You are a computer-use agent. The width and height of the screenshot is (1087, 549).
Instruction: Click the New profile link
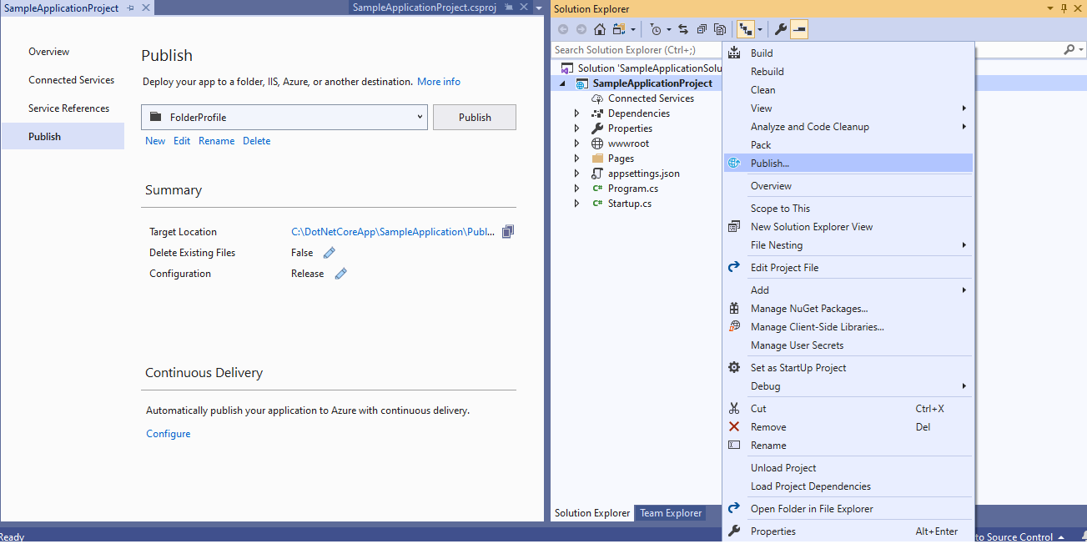(x=155, y=141)
